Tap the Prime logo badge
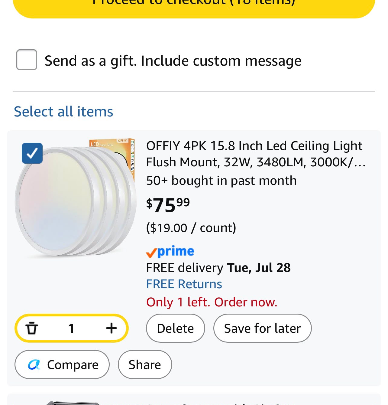The width and height of the screenshot is (388, 405). (x=170, y=252)
